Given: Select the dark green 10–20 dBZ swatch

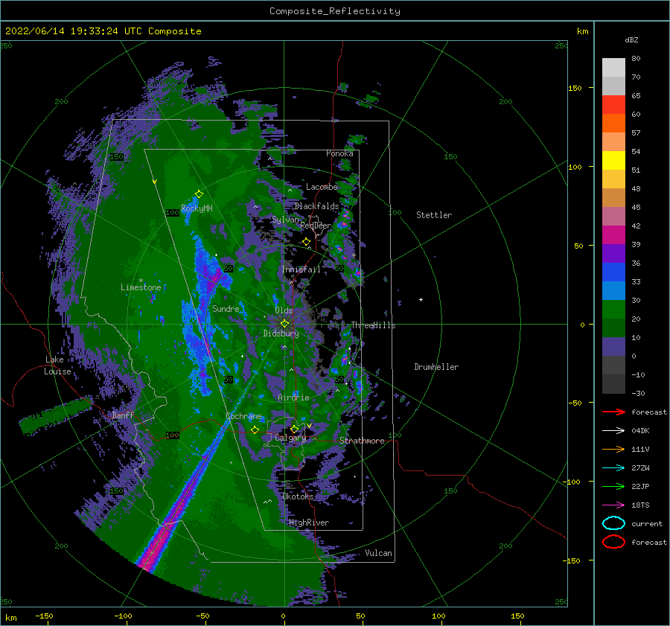Looking at the screenshot, I should (613, 328).
